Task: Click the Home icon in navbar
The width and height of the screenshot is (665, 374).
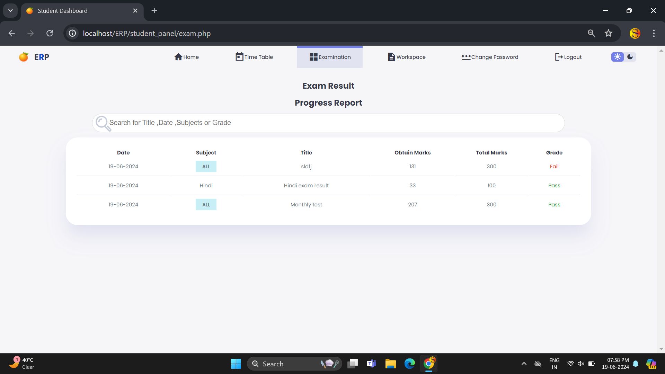Action: click(x=178, y=57)
